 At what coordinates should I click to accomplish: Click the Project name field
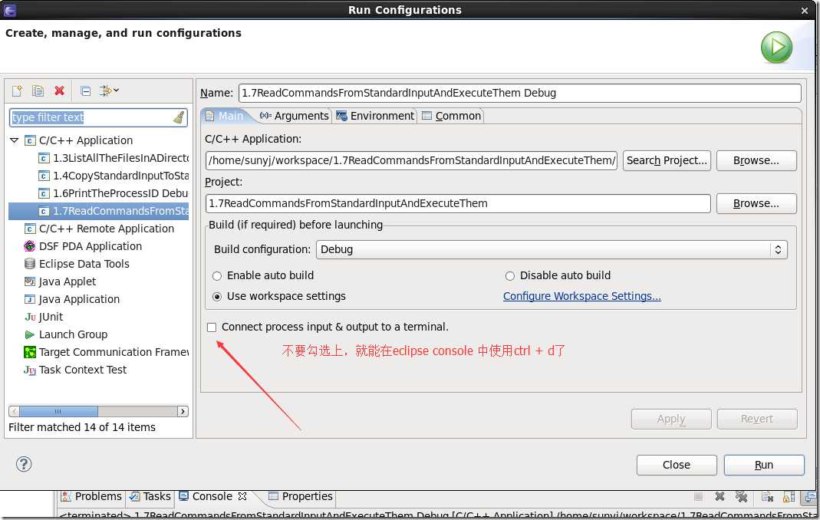click(x=458, y=203)
